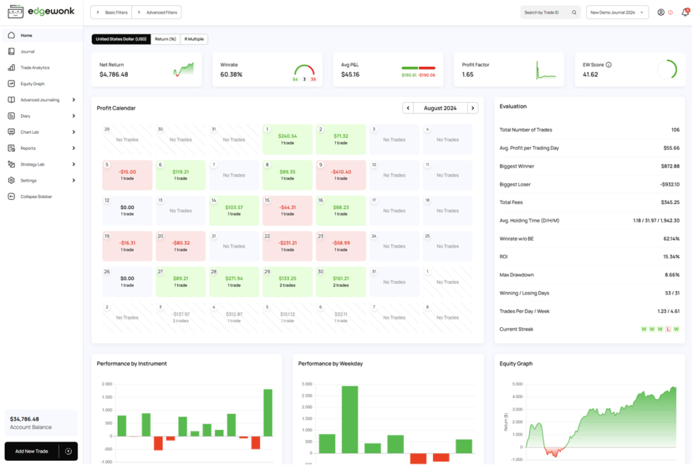Click the Add New Trade button

pos(32,451)
